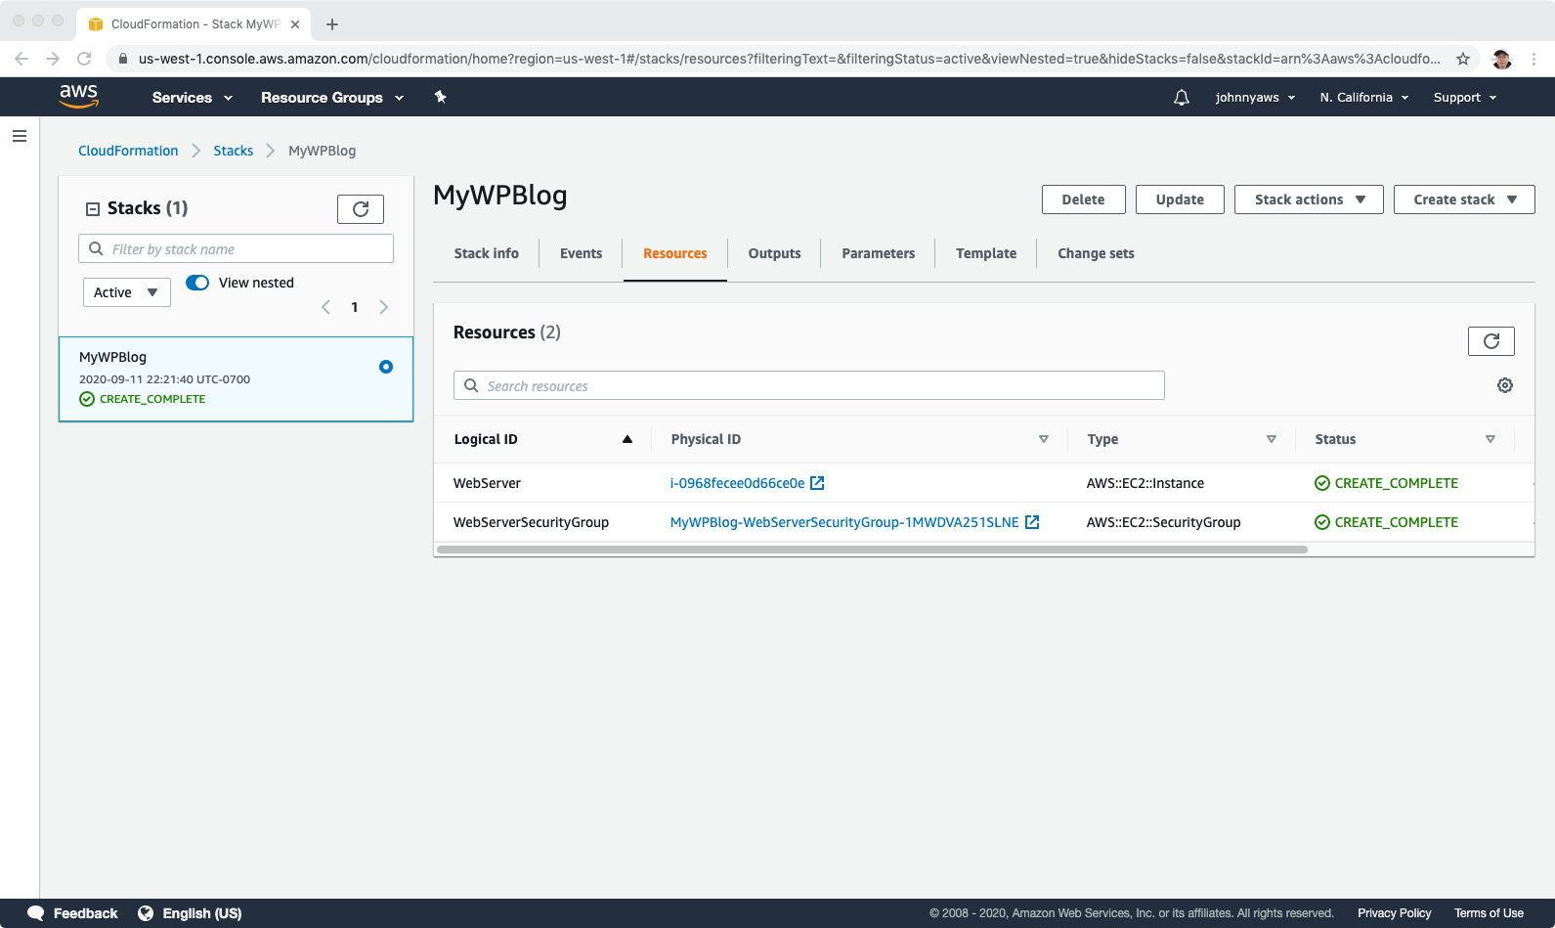Open the Terms of Use link
Image resolution: width=1555 pixels, height=928 pixels.
1489,913
